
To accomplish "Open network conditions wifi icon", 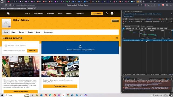I will coord(164,22).
